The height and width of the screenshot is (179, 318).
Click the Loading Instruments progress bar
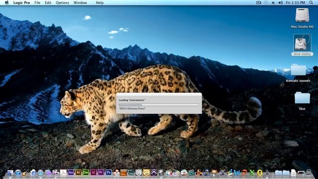159,105
